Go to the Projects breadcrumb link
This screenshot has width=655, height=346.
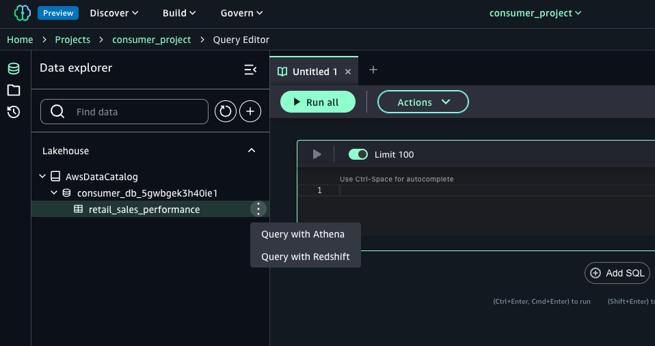[72, 40]
